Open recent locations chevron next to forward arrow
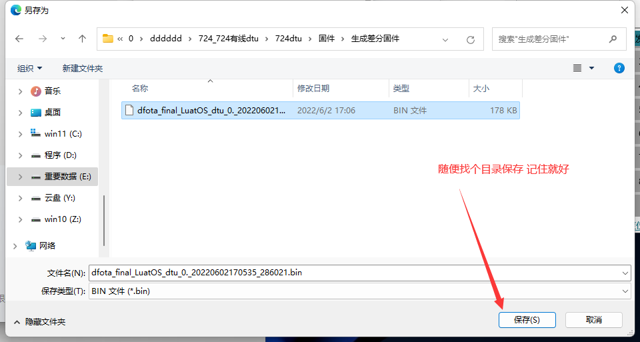 tap(63, 39)
